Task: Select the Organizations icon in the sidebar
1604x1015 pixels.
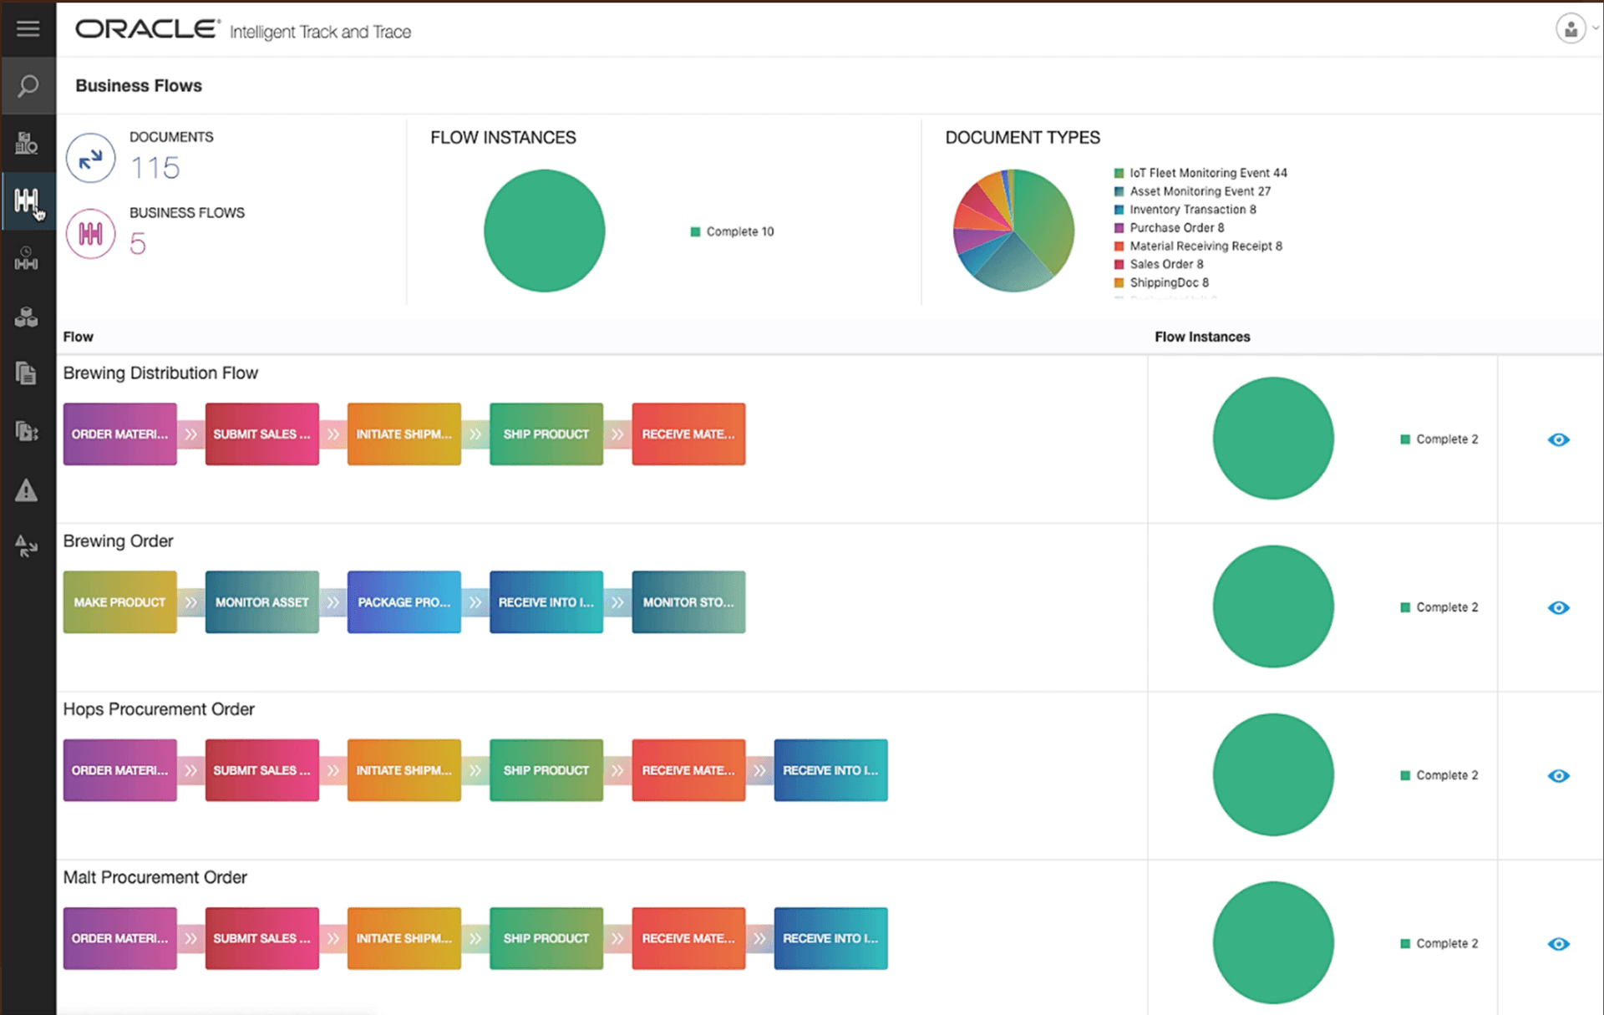Action: tap(28, 144)
